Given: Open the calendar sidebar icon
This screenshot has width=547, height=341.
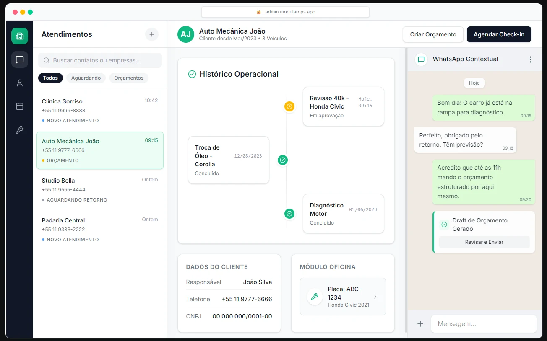Looking at the screenshot, I should (x=20, y=106).
